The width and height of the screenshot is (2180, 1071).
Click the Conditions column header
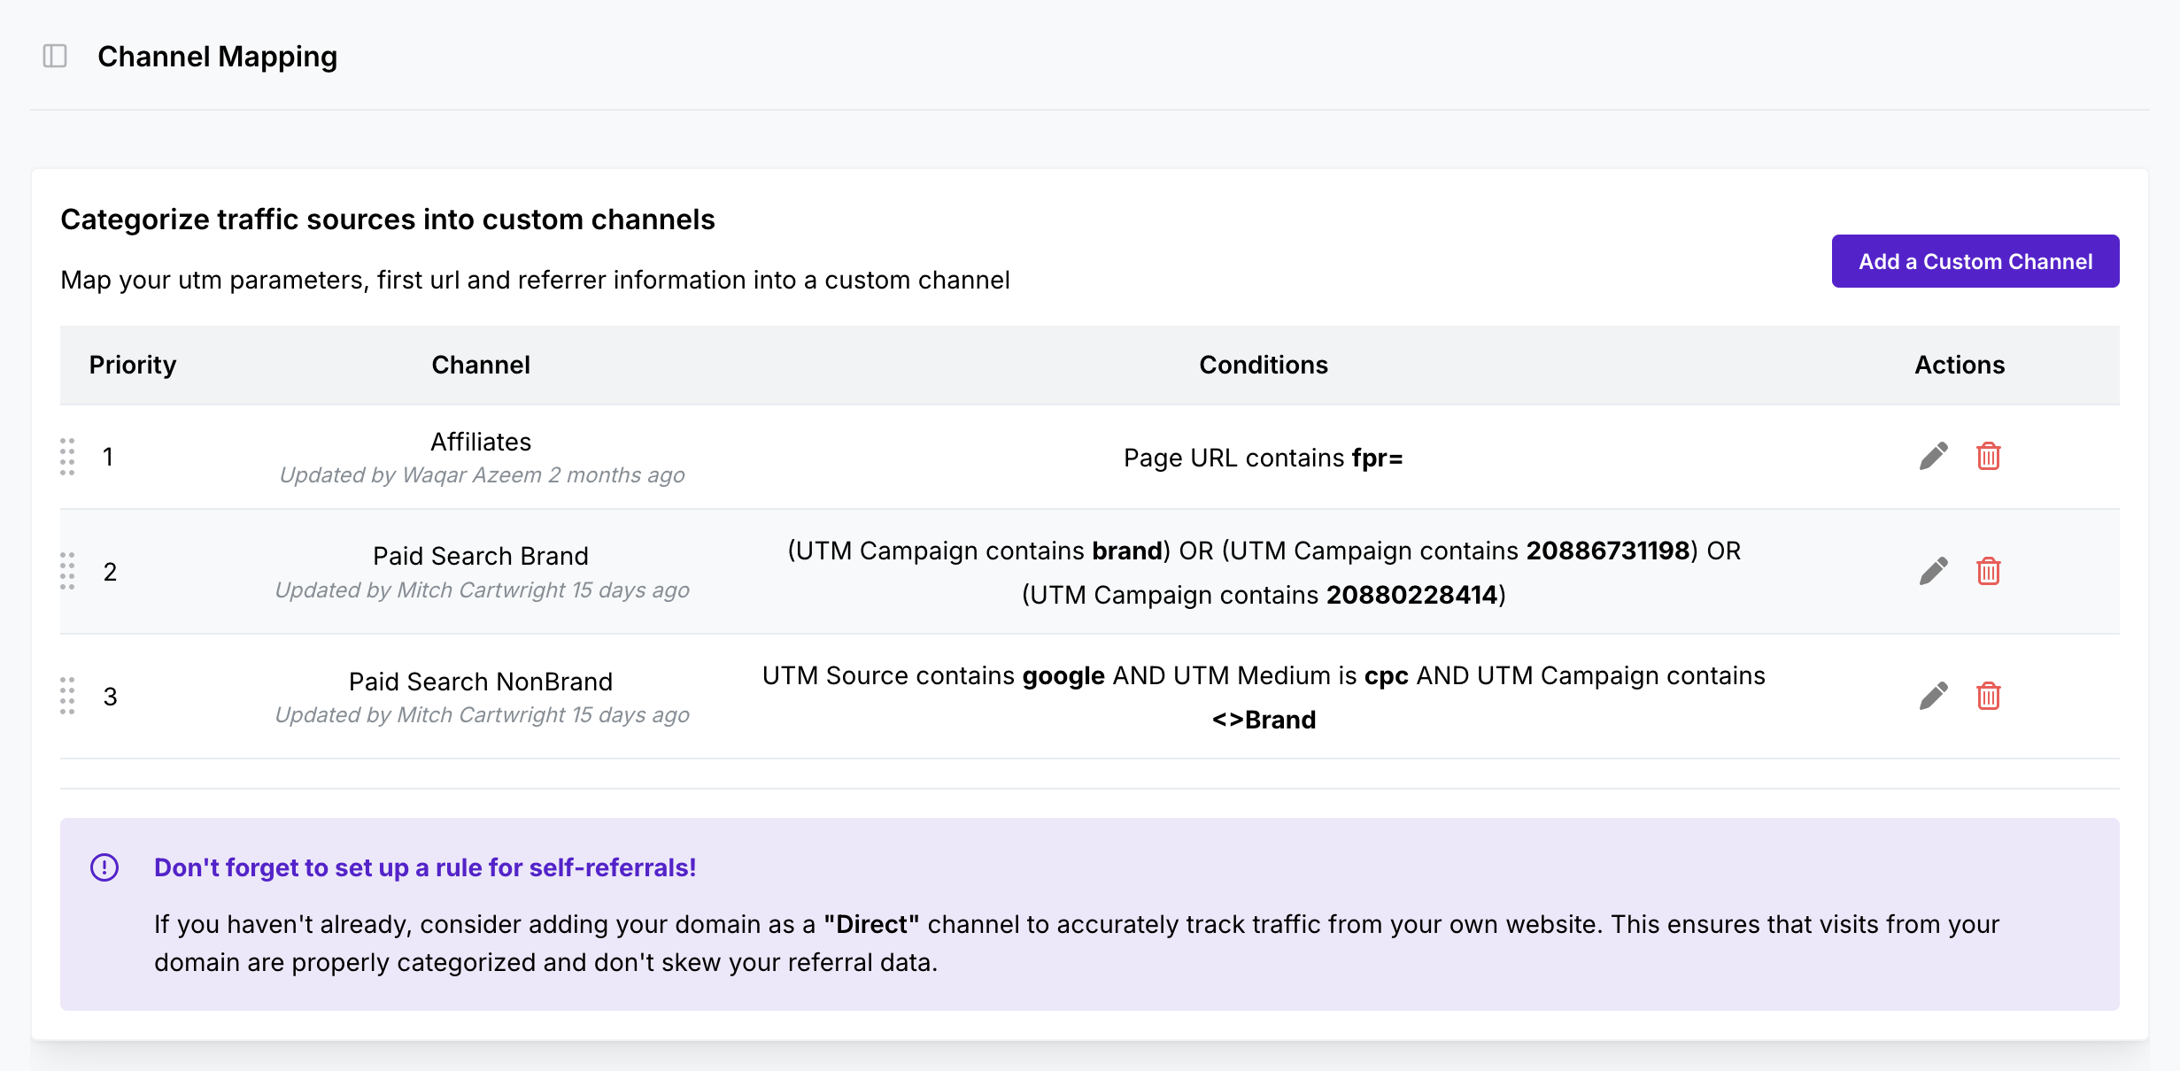(1264, 365)
